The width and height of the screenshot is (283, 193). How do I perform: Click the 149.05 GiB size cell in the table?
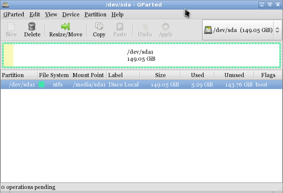point(165,85)
